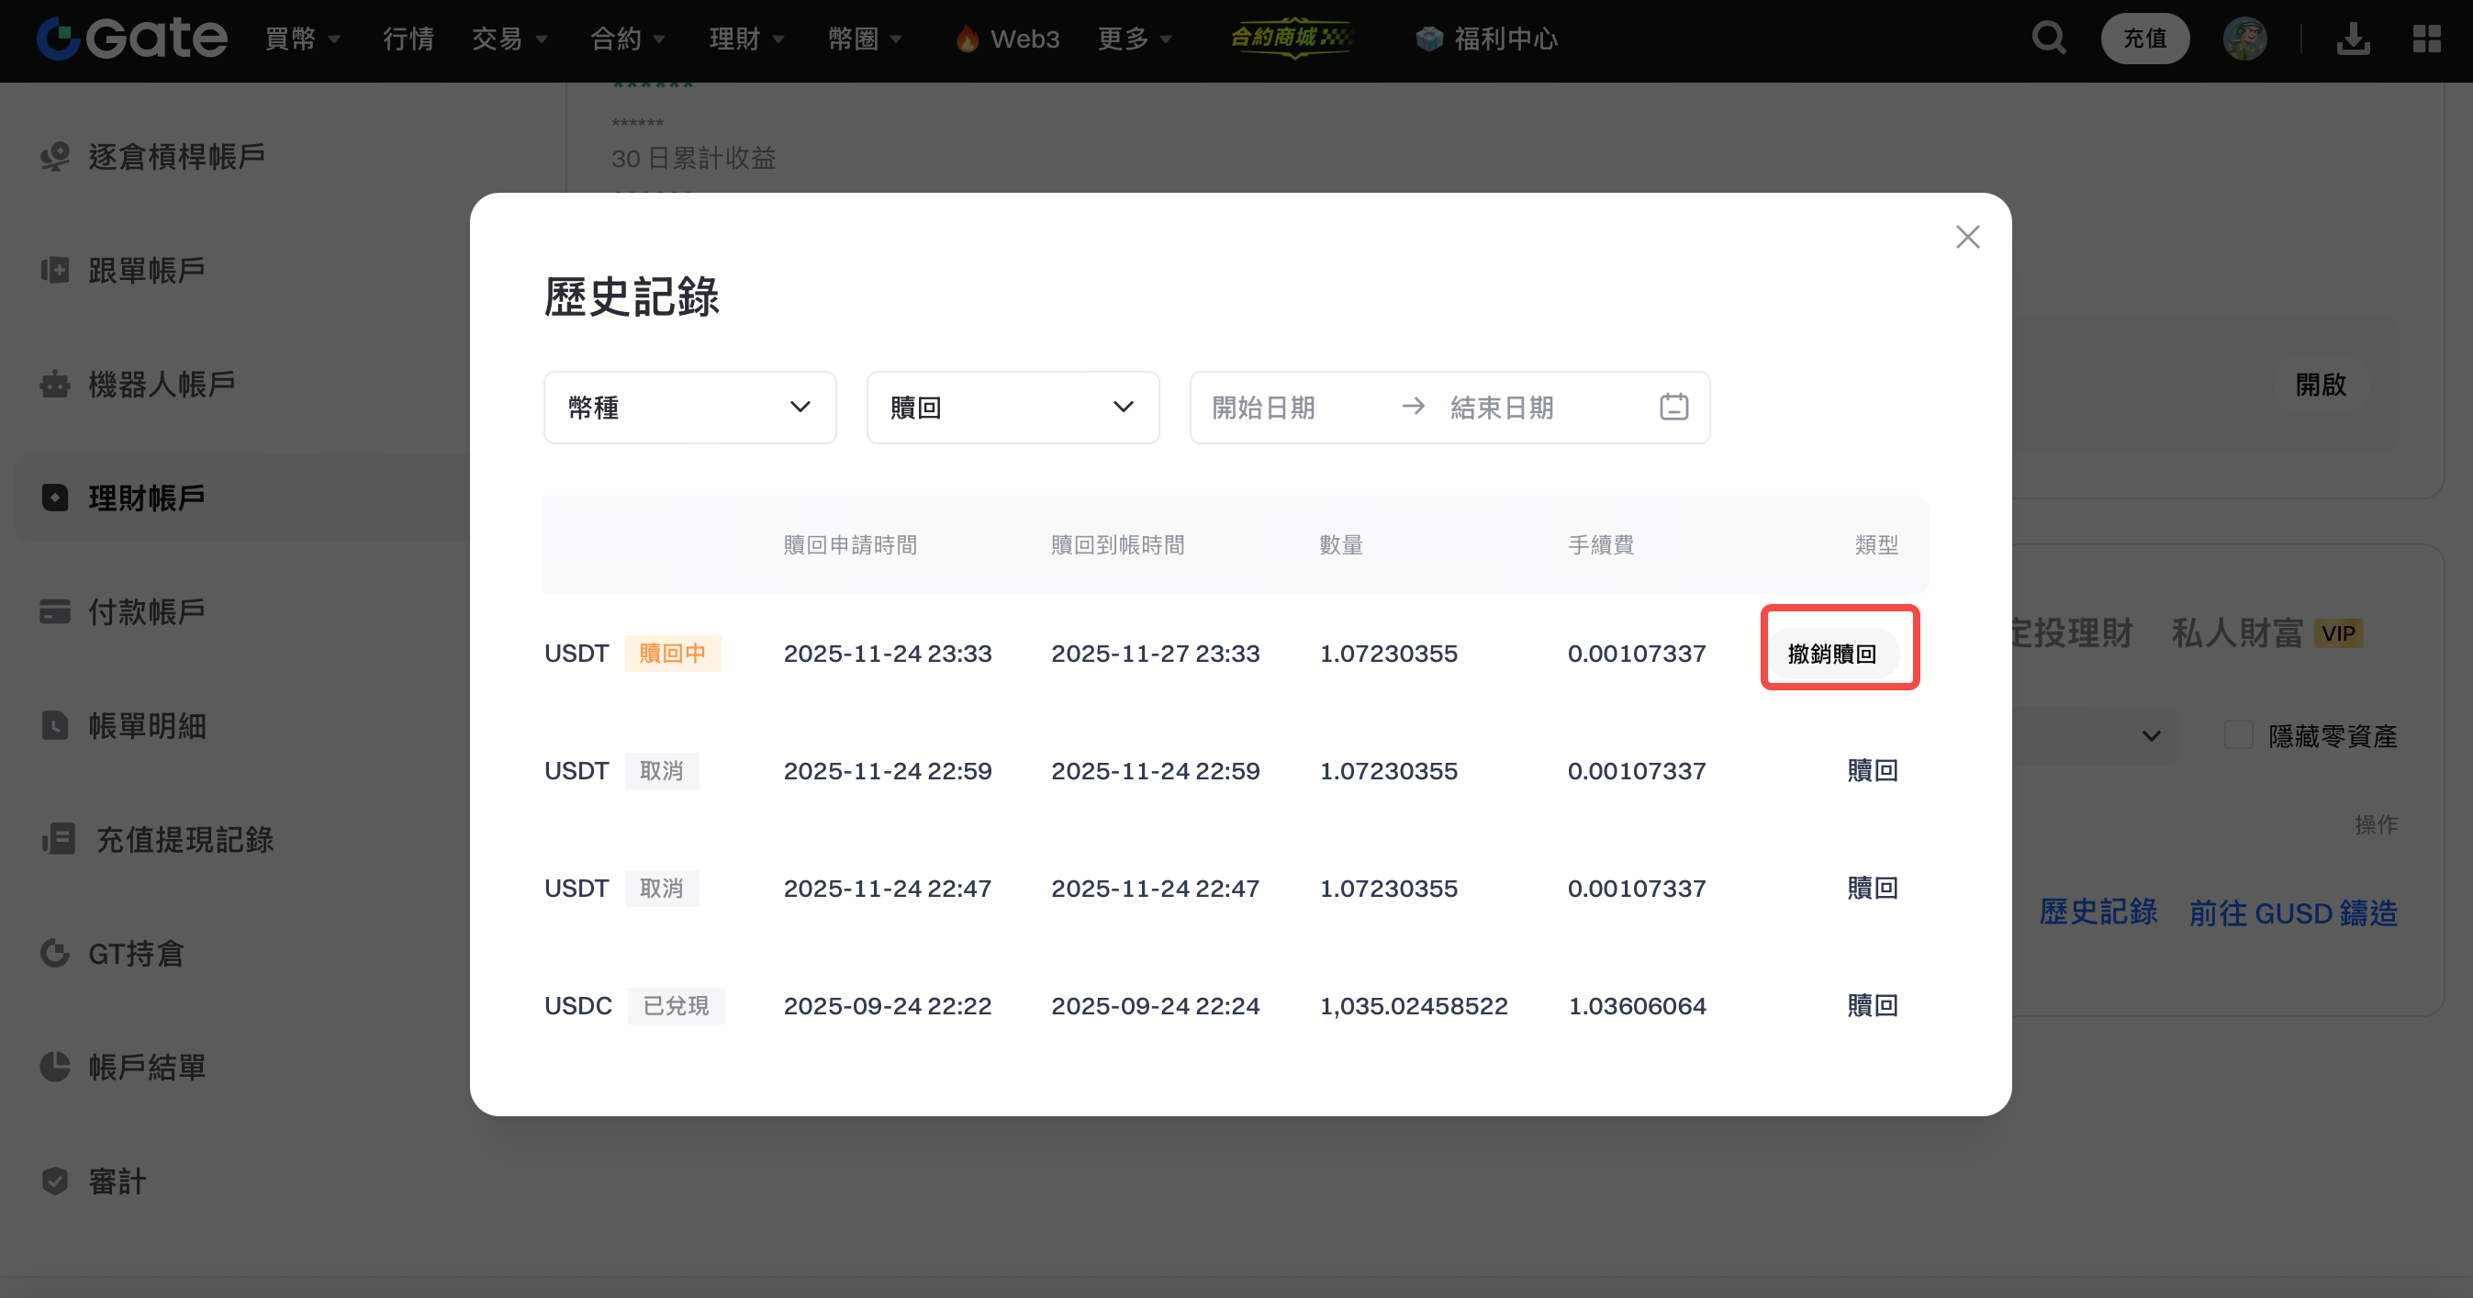Open the grid apps menu icon
Screen dimensions: 2473x1298
coord(2426,39)
